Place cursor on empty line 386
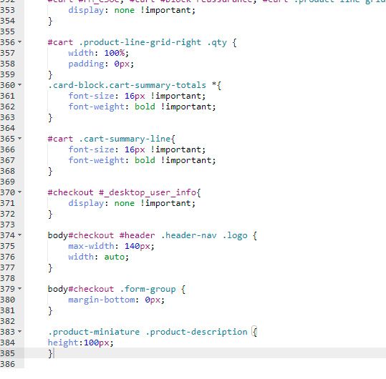Viewport: 386px width, 379px height. (205, 364)
